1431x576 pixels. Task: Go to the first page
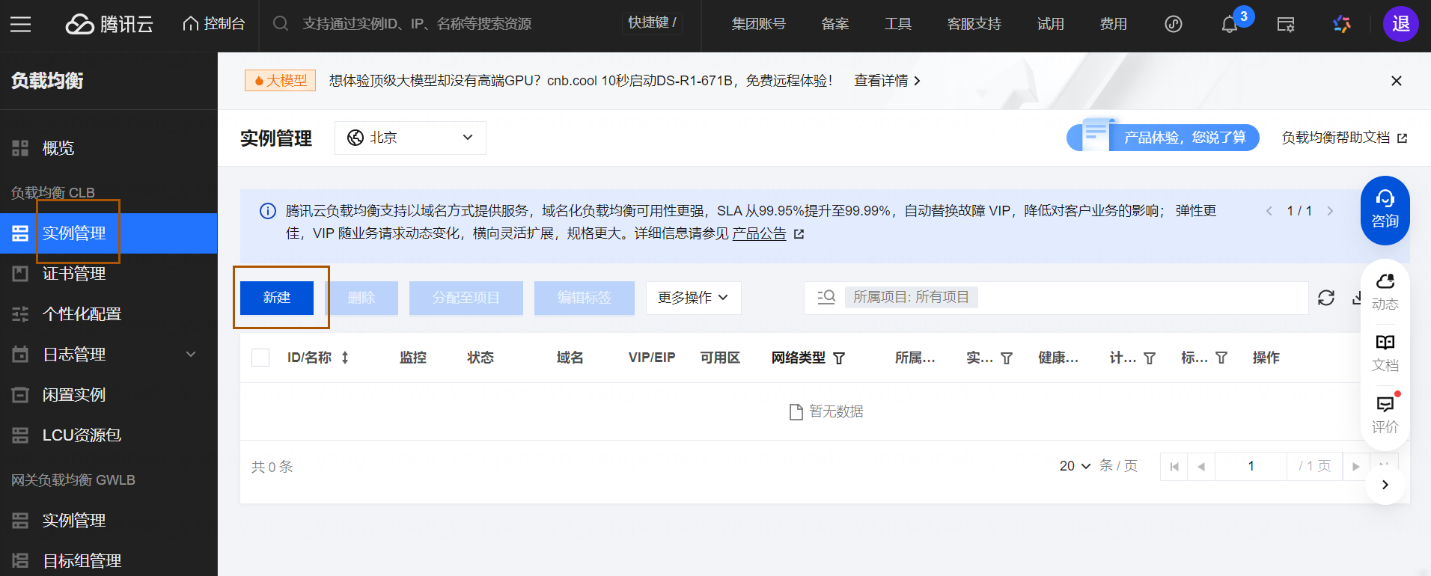pyautogui.click(x=1174, y=467)
